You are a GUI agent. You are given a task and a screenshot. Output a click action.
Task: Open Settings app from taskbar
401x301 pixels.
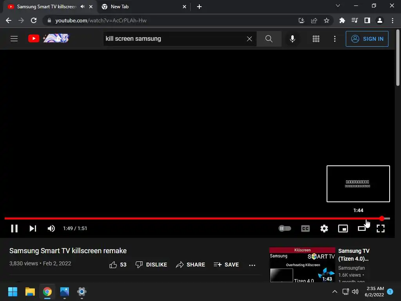[81, 292]
